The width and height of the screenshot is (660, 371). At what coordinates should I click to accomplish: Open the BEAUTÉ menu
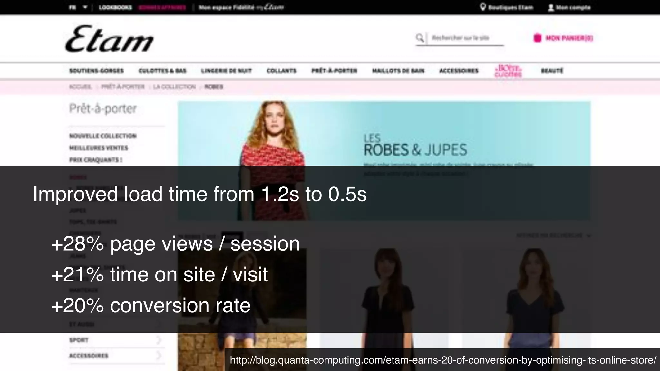[552, 71]
